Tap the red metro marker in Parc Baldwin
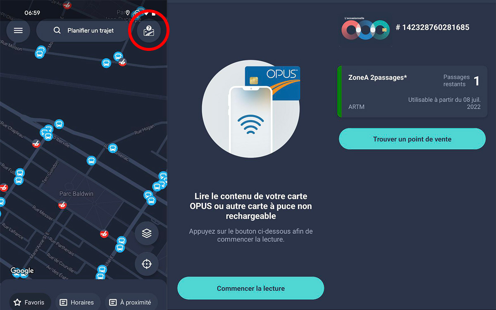496x310 pixels. click(62, 205)
